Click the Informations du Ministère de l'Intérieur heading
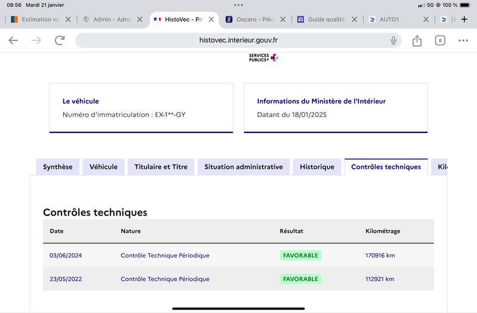This screenshot has width=477, height=313. (x=321, y=101)
